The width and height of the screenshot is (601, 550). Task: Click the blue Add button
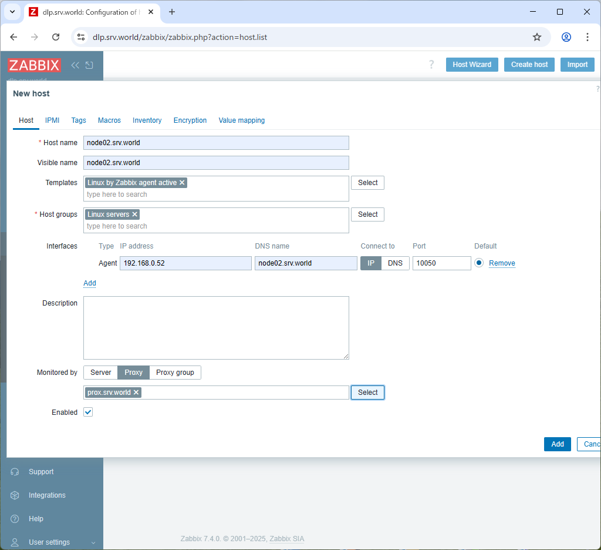point(557,444)
